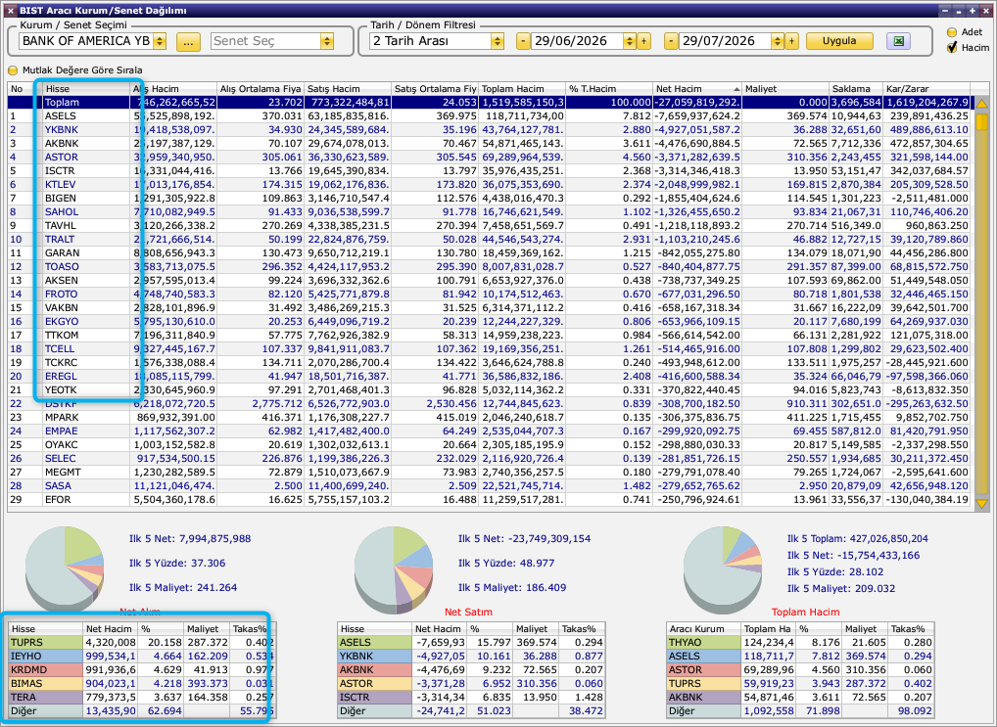This screenshot has width=997, height=727.
Task: Select the GARAN stock row
Action: [x=490, y=252]
